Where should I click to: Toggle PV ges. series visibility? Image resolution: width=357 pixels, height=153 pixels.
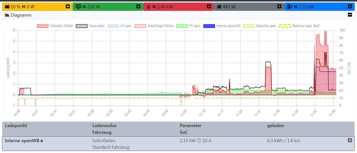(x=188, y=26)
